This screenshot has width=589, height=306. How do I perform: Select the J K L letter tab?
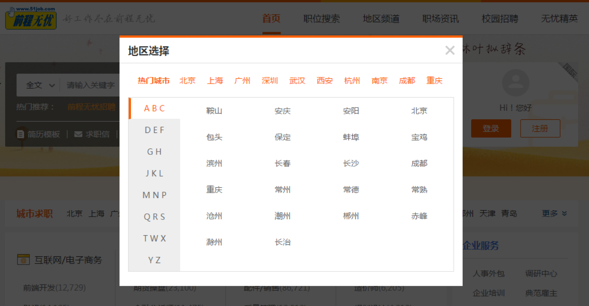tap(154, 173)
